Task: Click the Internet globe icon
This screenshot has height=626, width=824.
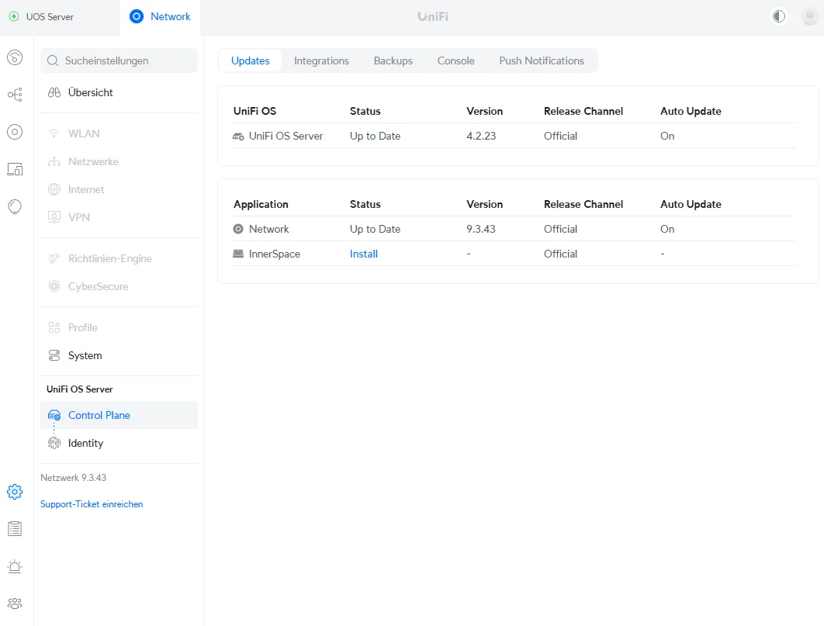Action: (x=54, y=189)
